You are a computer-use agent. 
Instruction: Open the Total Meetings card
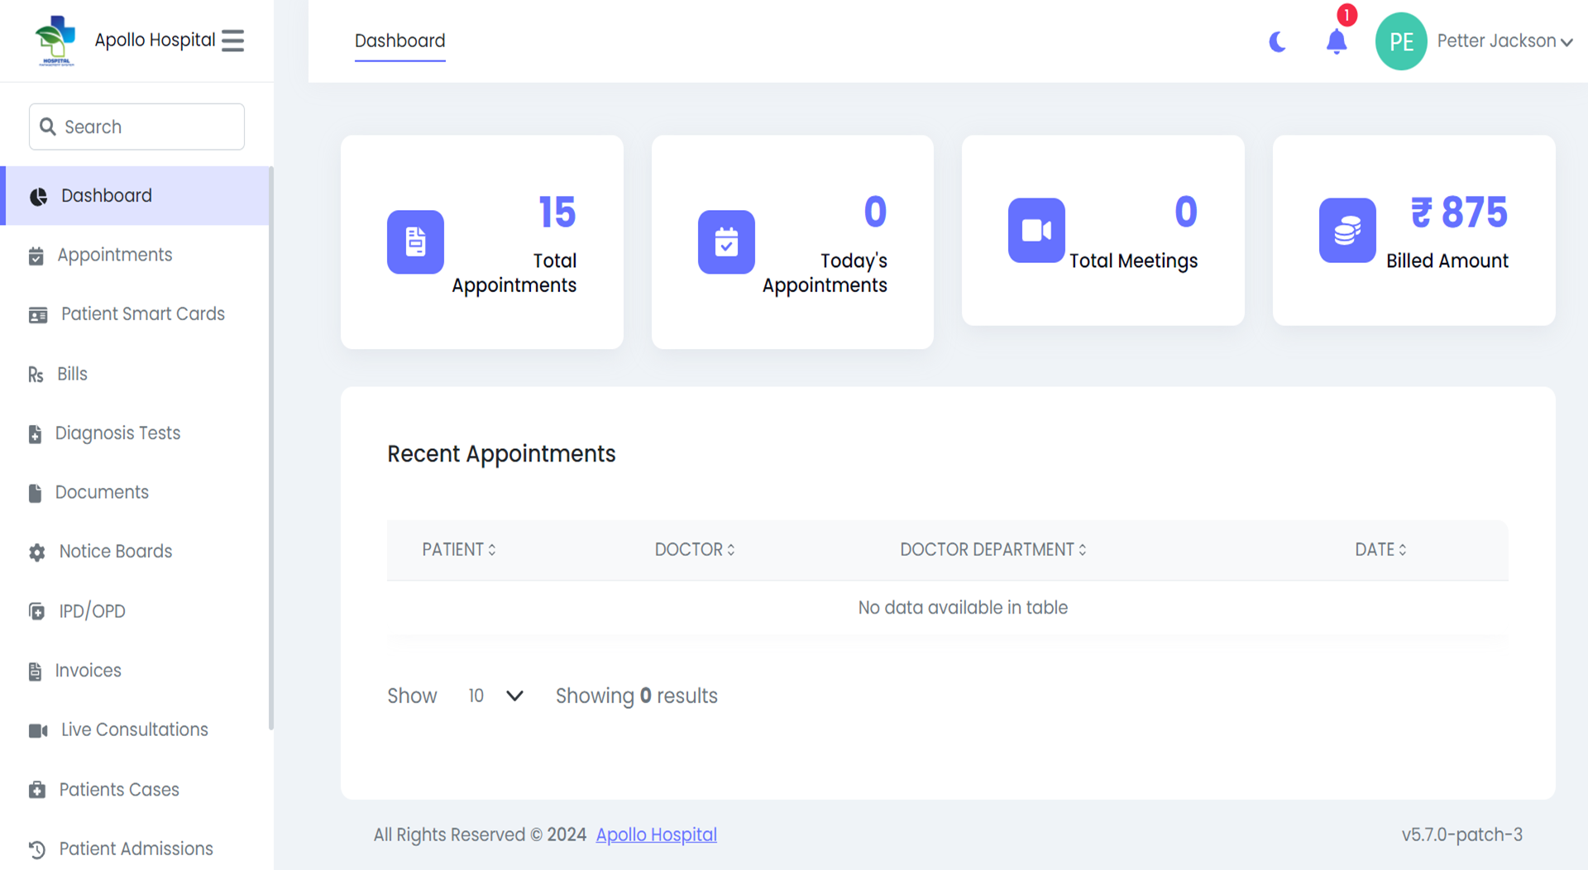(1103, 230)
